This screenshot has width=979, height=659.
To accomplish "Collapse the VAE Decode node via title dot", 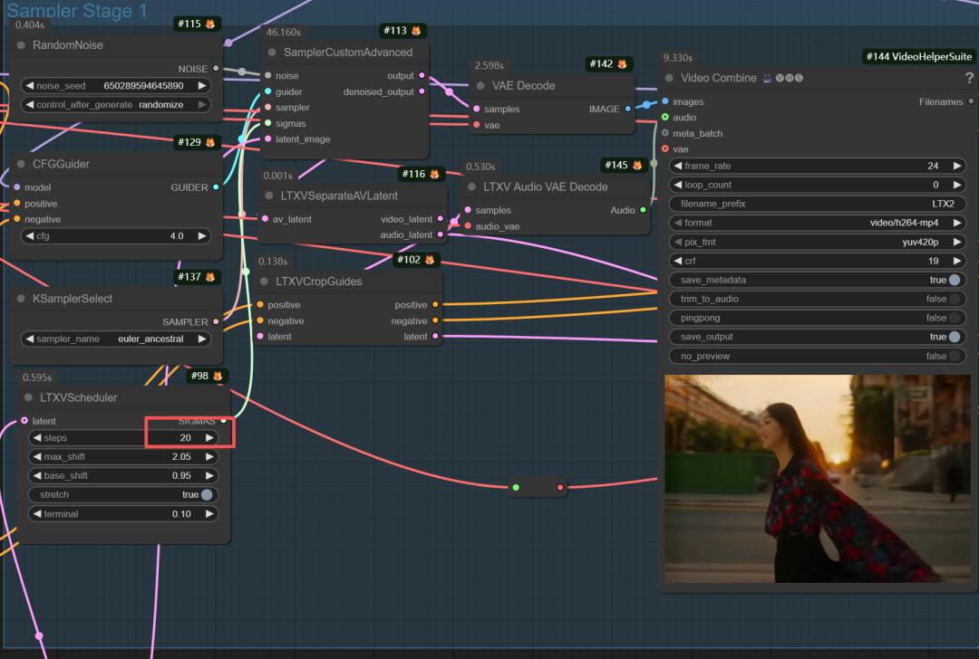I will point(480,86).
